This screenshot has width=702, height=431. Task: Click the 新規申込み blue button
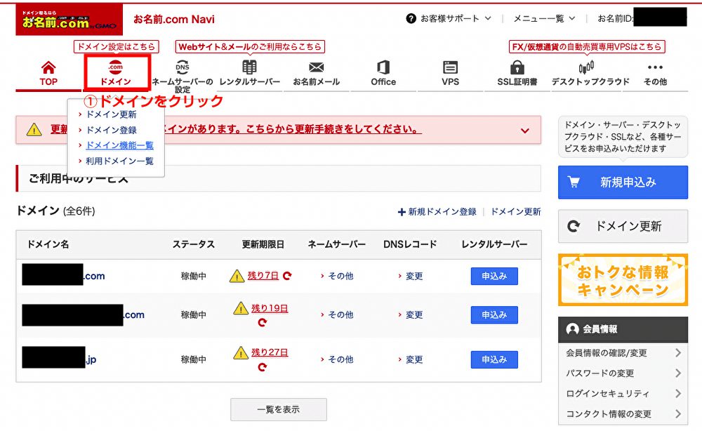click(x=623, y=183)
